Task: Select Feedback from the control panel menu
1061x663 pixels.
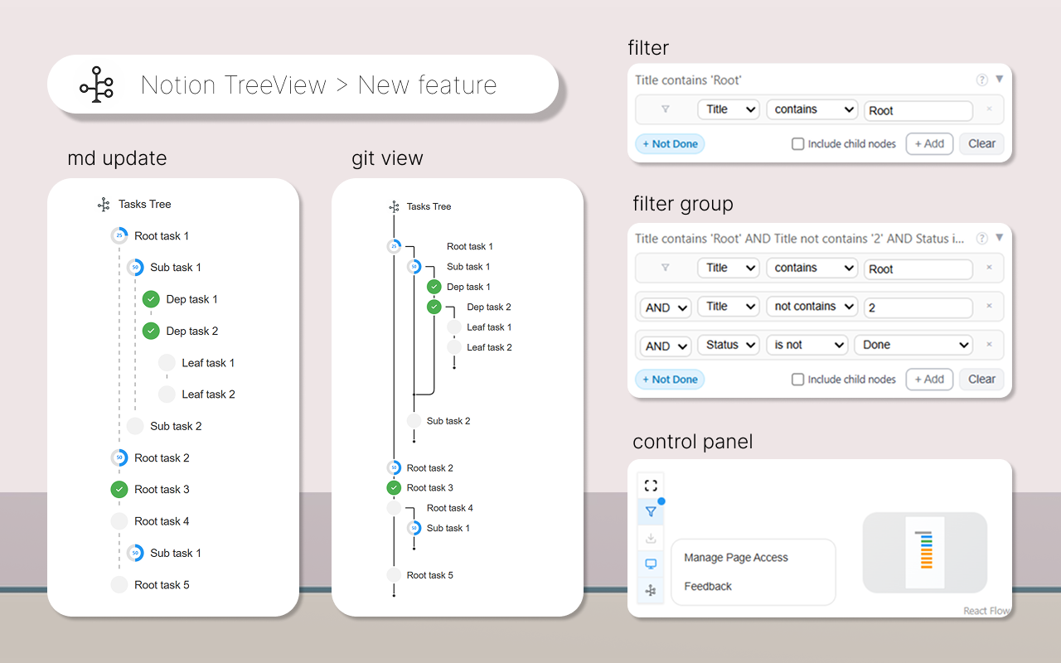Action: 708,587
